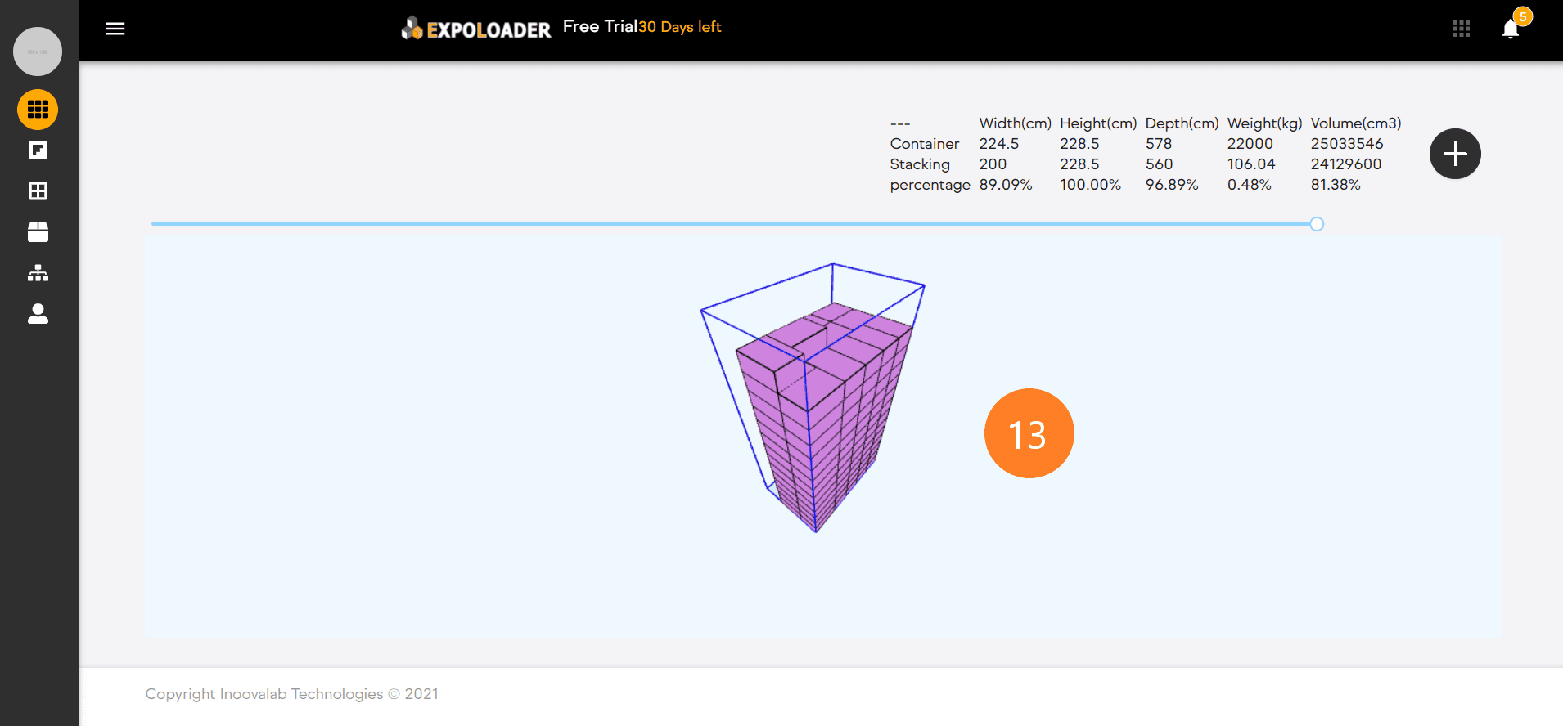Image resolution: width=1563 pixels, height=726 pixels.
Task: Click the round plus add button
Action: (1455, 154)
